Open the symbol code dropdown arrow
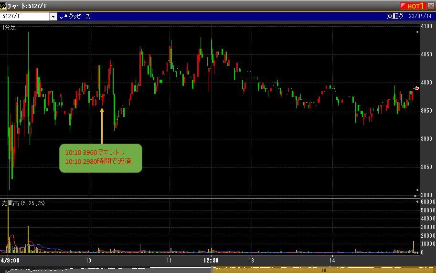Screen dimensions: 436x273 (53, 16)
